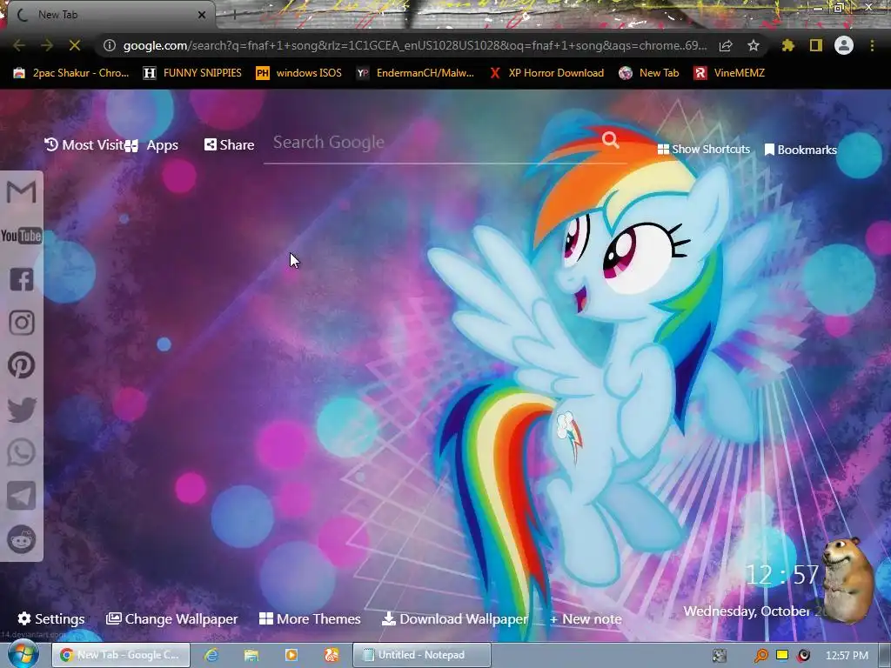Image resolution: width=891 pixels, height=668 pixels.
Task: Click the address bar URL
Action: 415,45
